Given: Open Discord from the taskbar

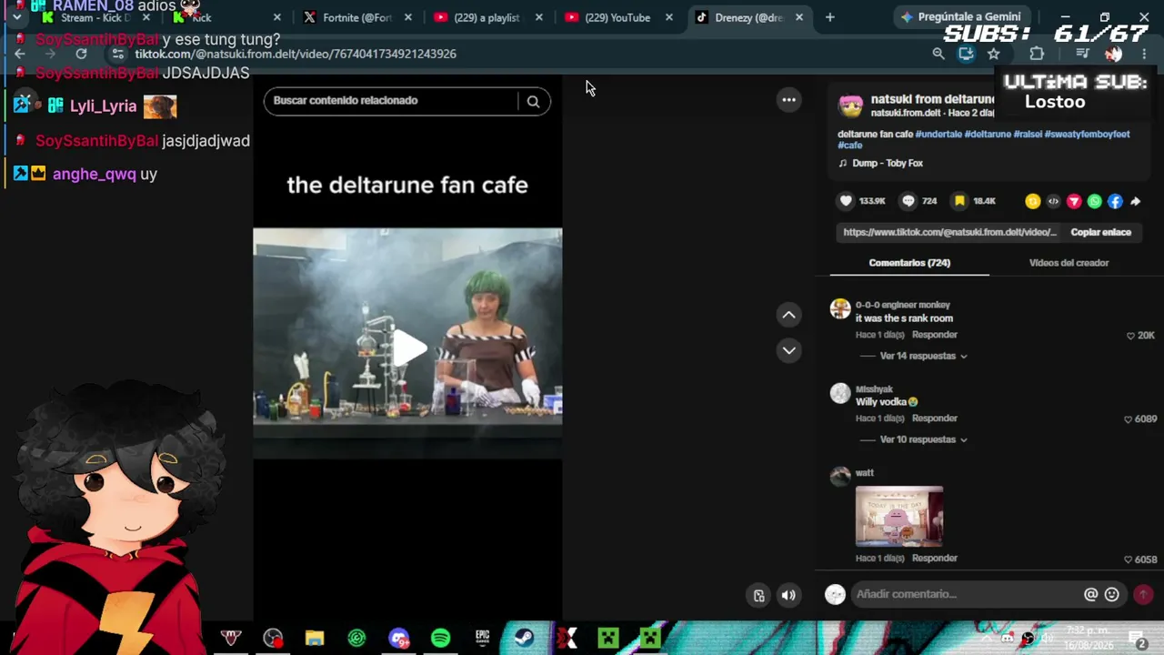Looking at the screenshot, I should (x=398, y=639).
